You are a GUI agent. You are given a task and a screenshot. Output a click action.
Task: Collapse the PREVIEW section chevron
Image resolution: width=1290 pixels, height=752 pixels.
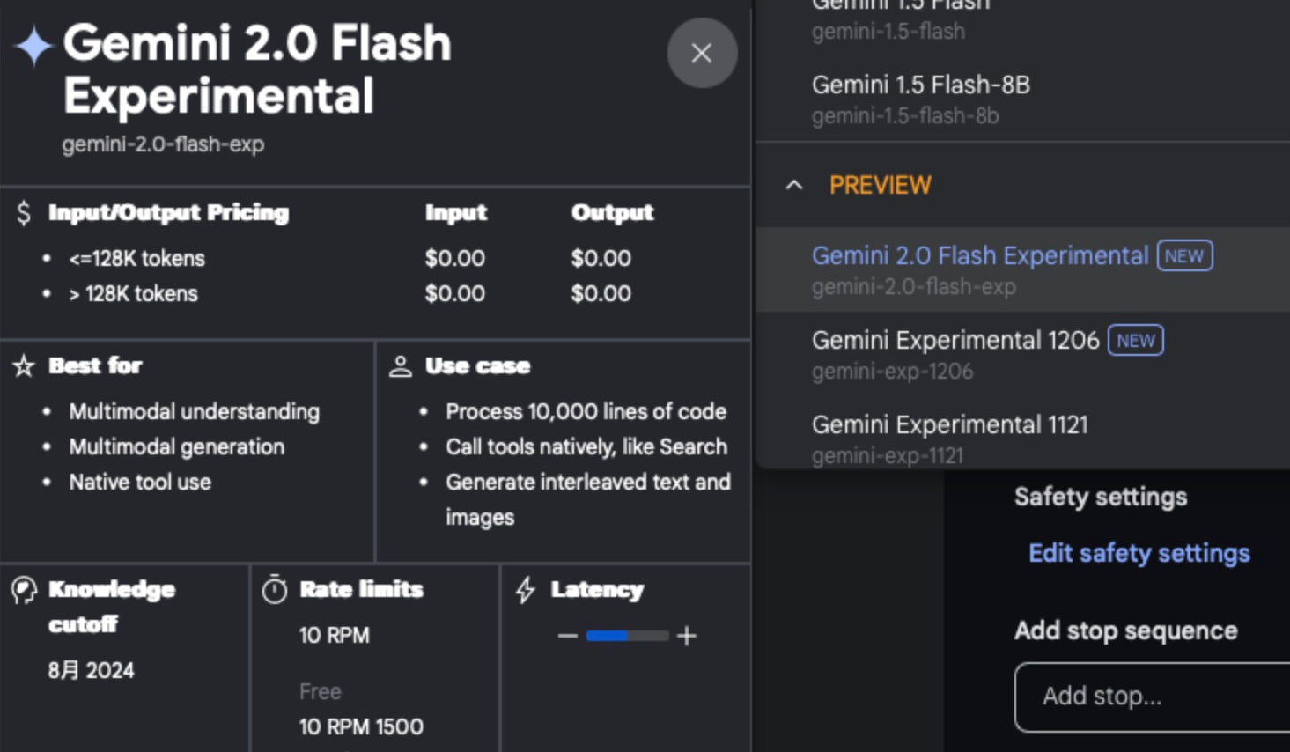click(x=794, y=185)
